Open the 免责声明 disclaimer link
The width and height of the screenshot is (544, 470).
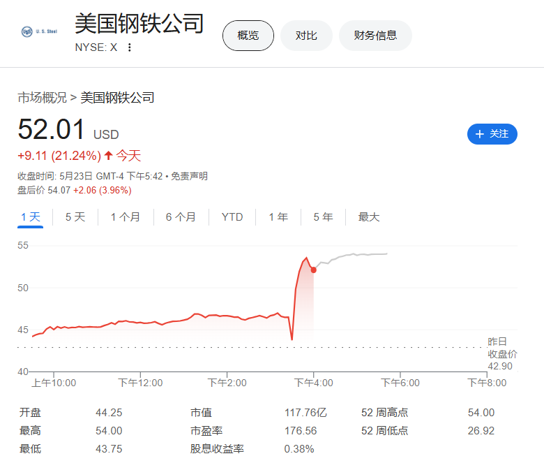coord(189,176)
